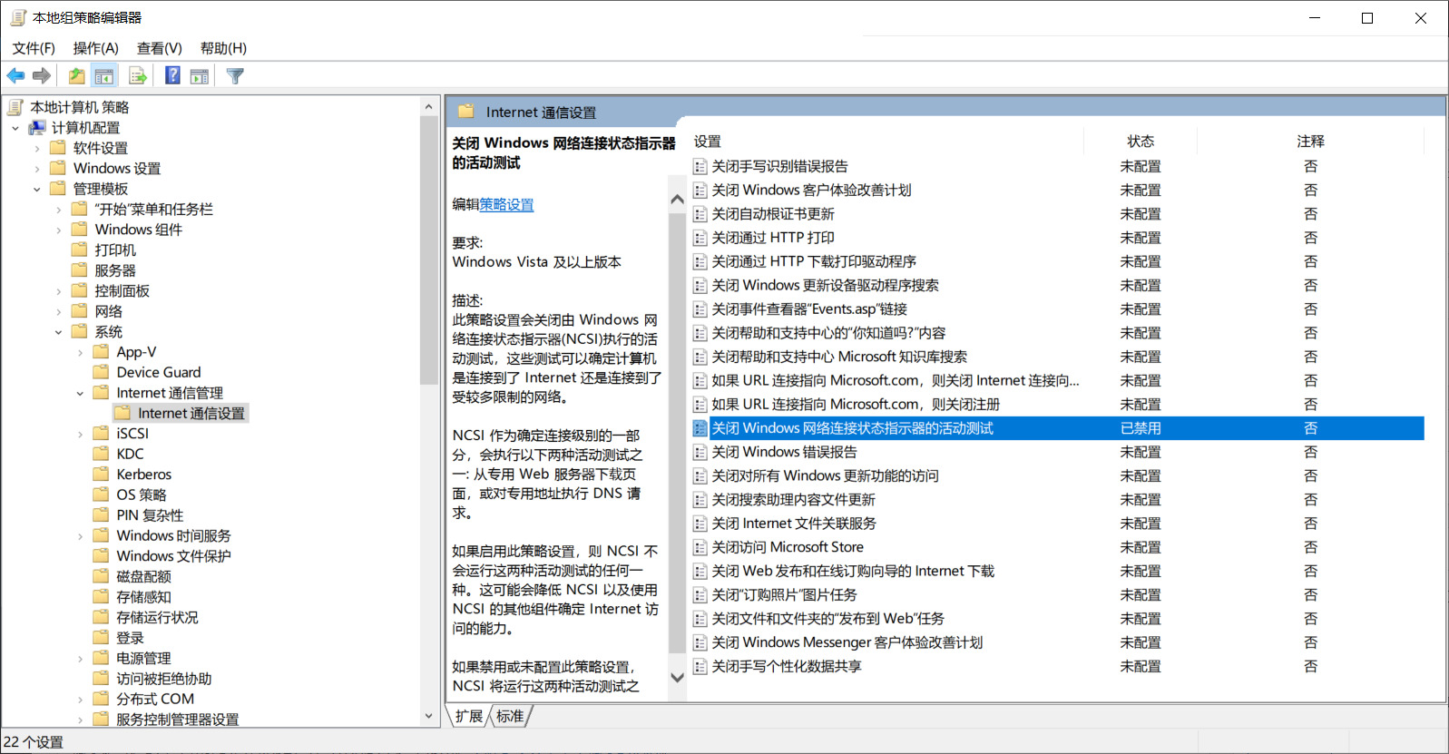
Task: Click the 计算机配置 computer icon
Action: click(x=37, y=128)
